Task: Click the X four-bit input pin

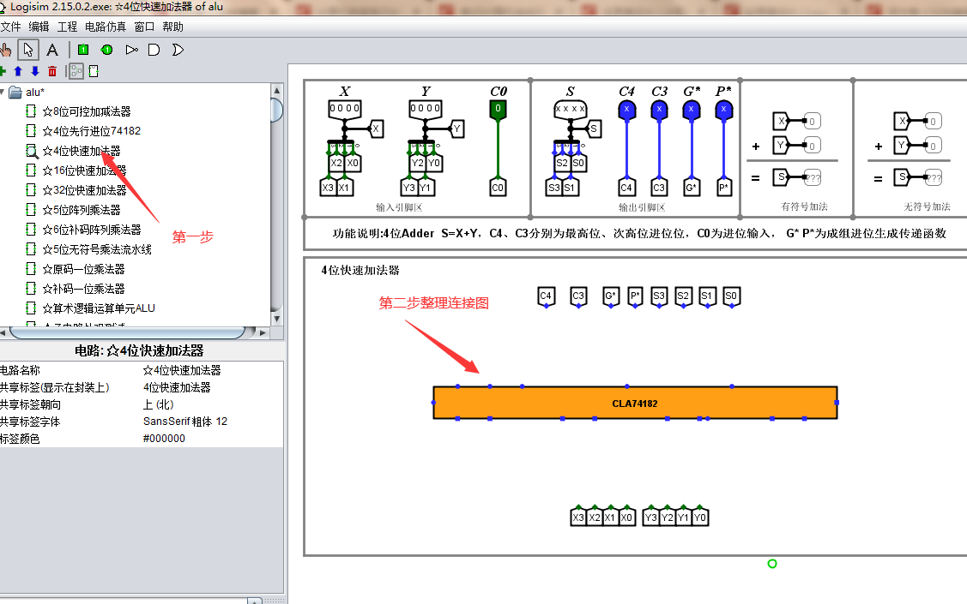Action: tap(345, 108)
